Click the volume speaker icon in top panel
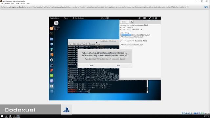This screenshot has height=118, width=210. point(153,18)
